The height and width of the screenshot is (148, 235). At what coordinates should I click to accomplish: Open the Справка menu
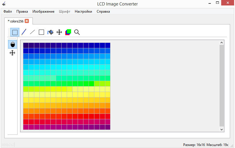103,11
